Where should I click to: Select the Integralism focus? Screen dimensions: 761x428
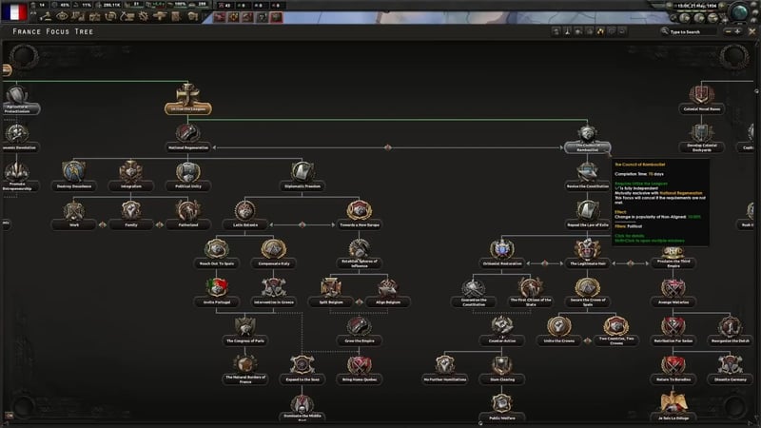click(131, 177)
